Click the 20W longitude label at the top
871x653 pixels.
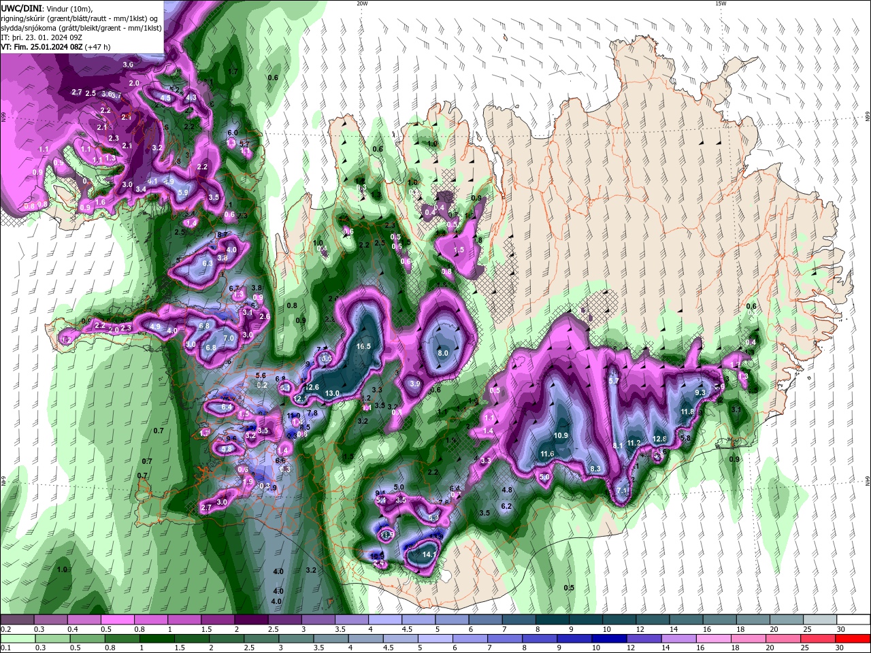pyautogui.click(x=363, y=3)
